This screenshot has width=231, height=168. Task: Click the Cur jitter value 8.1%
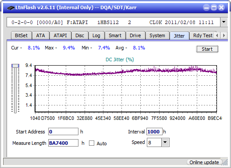(34, 48)
